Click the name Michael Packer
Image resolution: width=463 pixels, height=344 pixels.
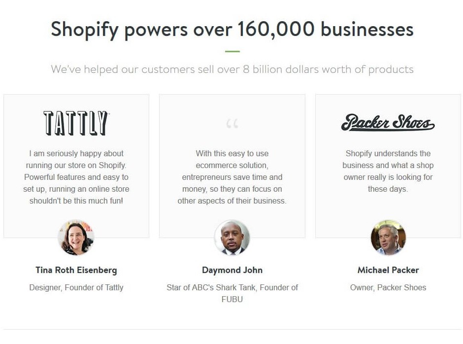[x=388, y=270]
